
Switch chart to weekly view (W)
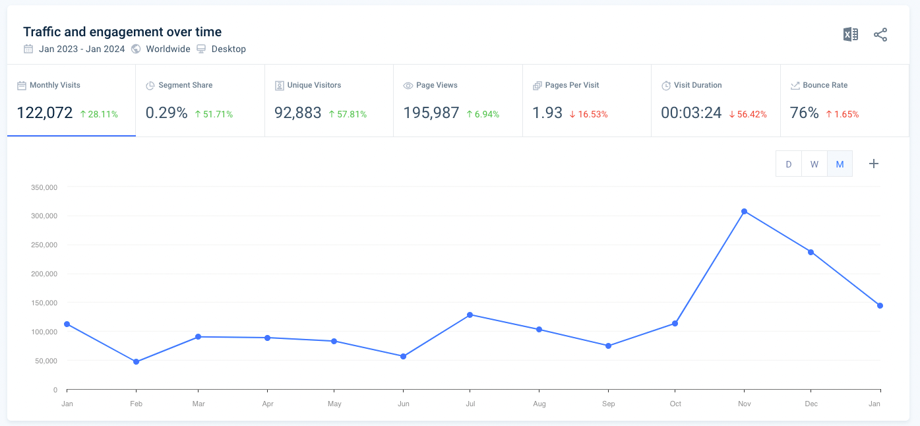(x=814, y=164)
